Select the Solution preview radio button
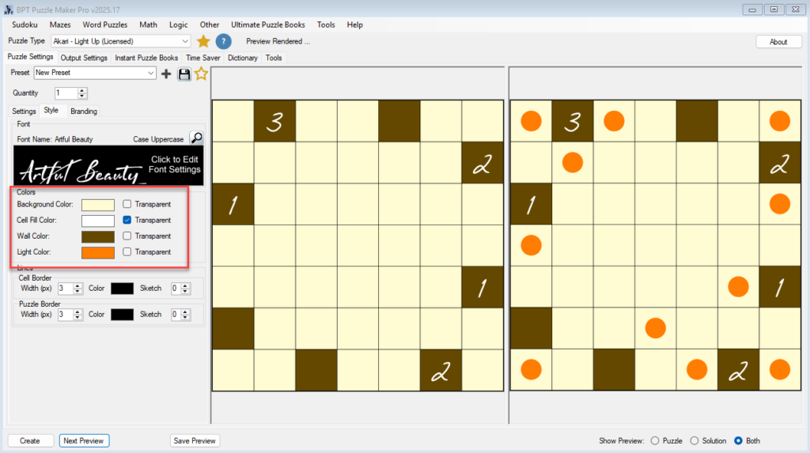This screenshot has width=810, height=453. point(695,440)
